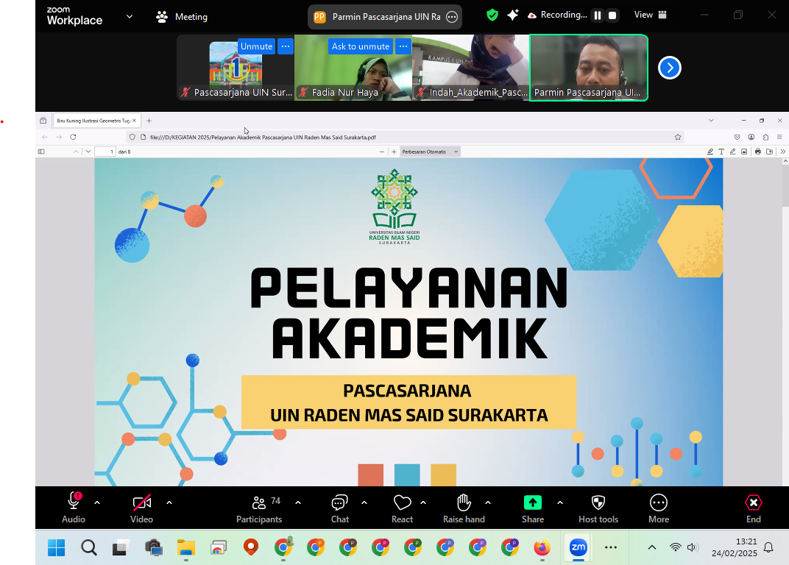Viewport: 789px width, 565px height.
Task: Expand participants options arrow
Action: point(298,502)
